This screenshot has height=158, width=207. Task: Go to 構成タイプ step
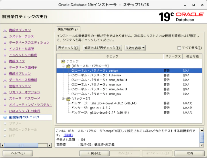[x=17, y=61]
